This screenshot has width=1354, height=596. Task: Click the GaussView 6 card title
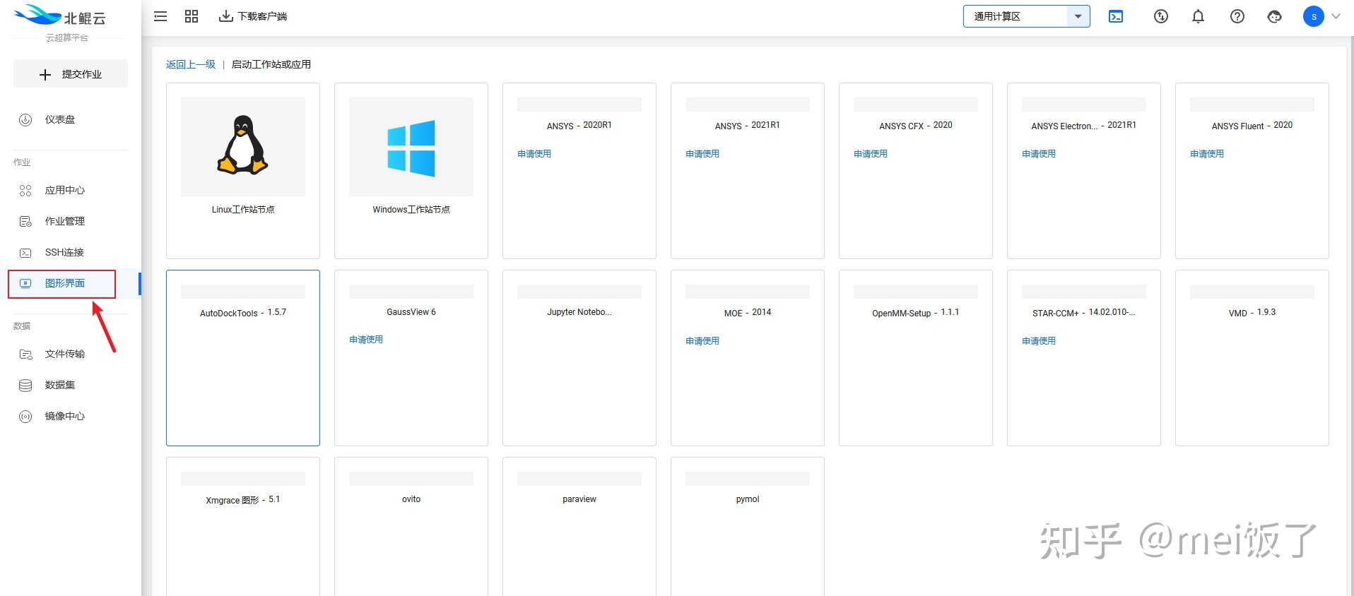(x=411, y=312)
